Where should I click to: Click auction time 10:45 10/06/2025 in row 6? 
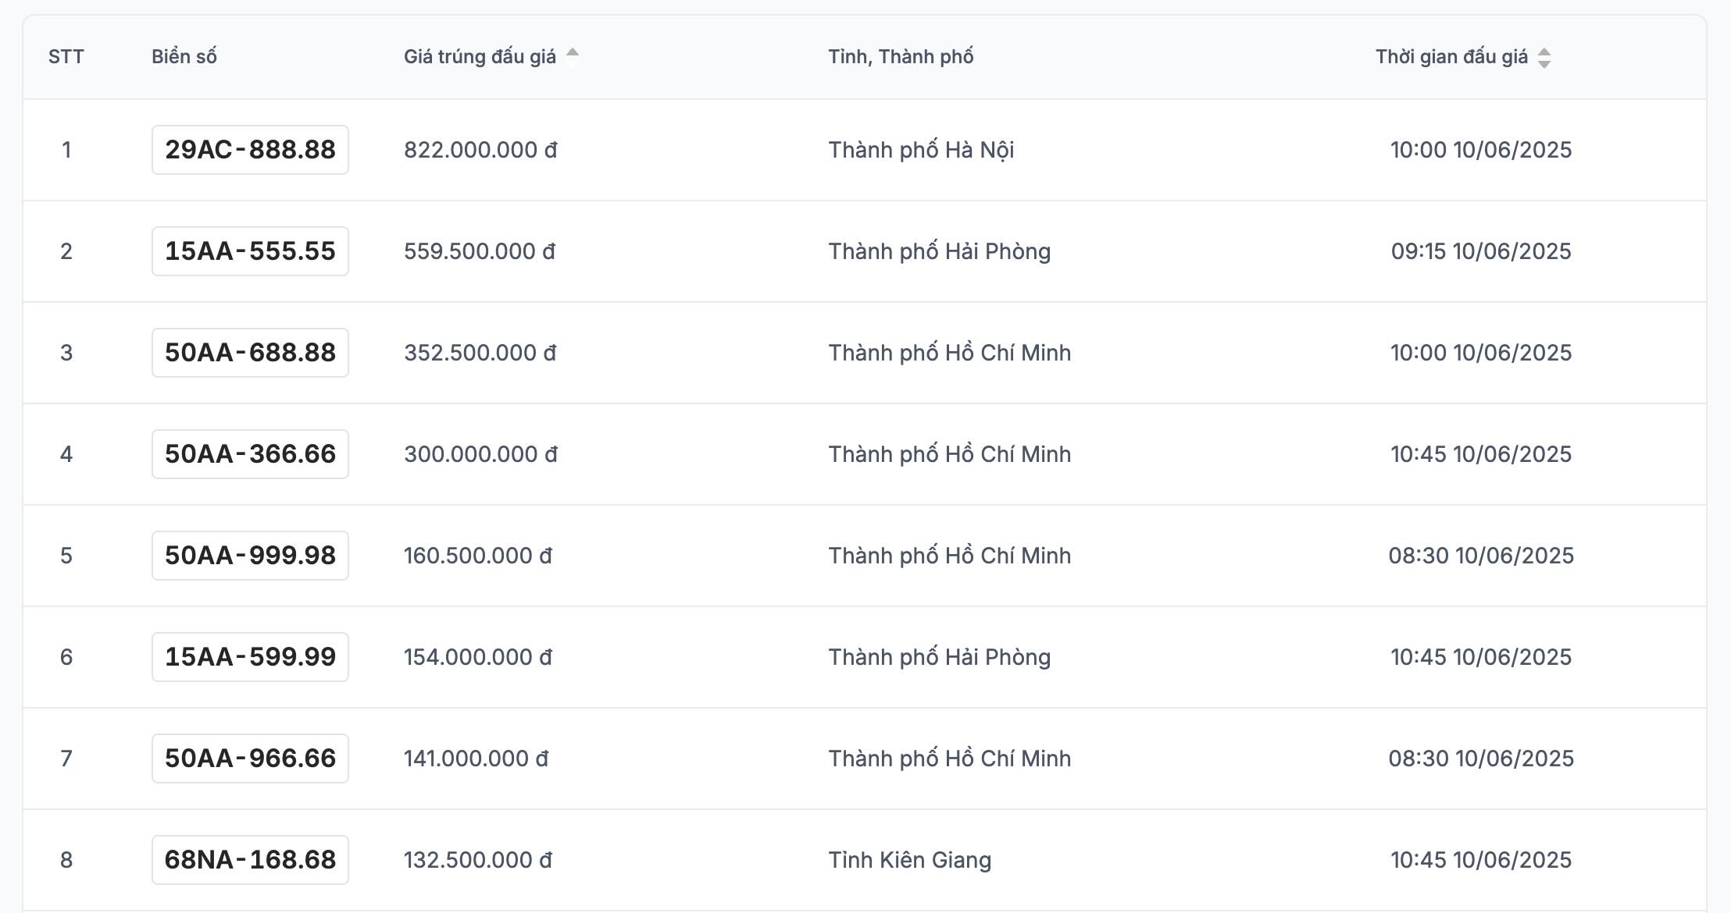[1481, 657]
